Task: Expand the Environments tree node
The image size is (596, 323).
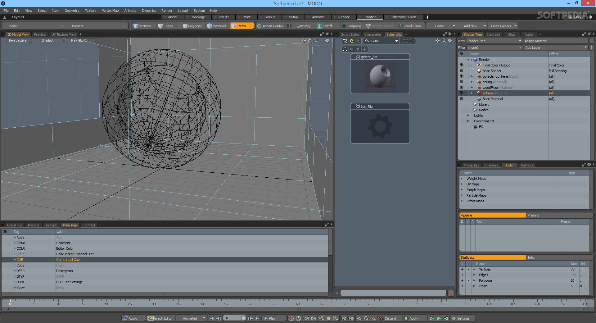Action: [x=468, y=121]
